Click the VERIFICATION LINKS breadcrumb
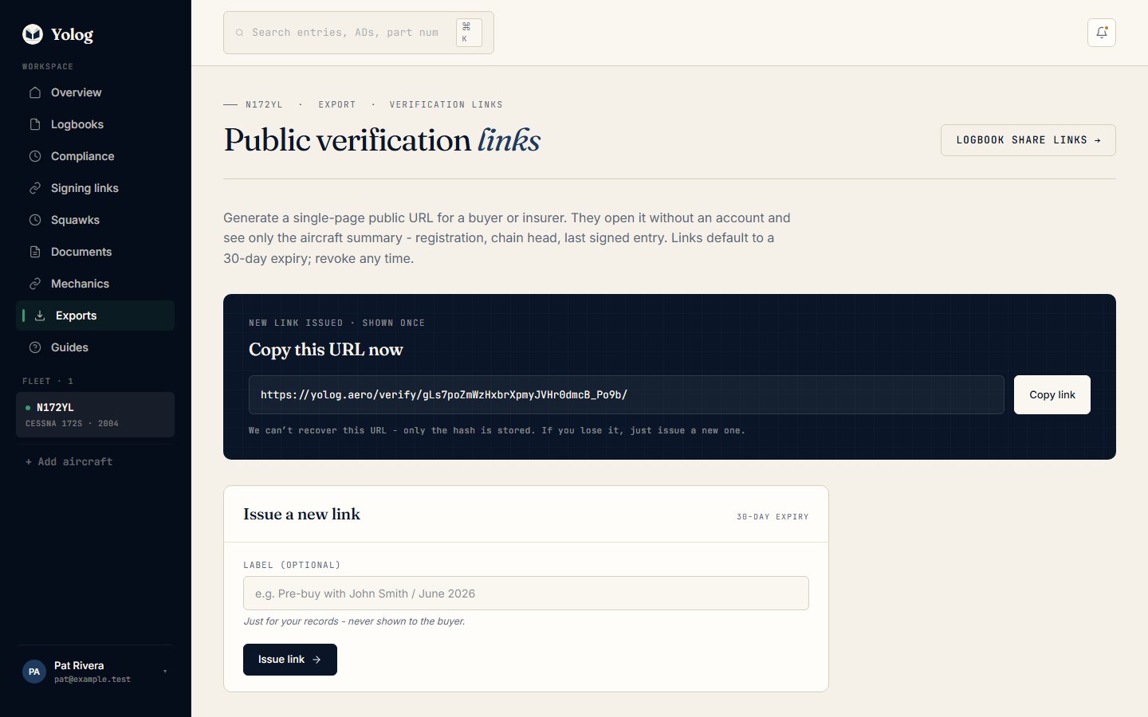Viewport: 1148px width, 717px height. click(x=446, y=104)
